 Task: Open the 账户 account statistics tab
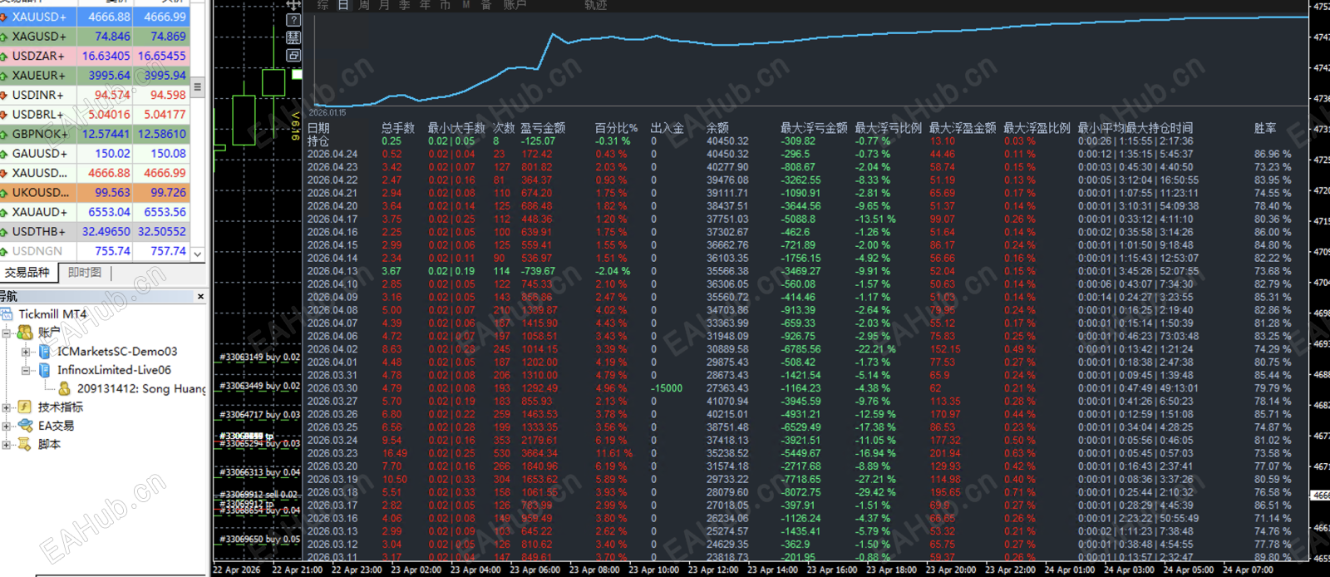515,5
